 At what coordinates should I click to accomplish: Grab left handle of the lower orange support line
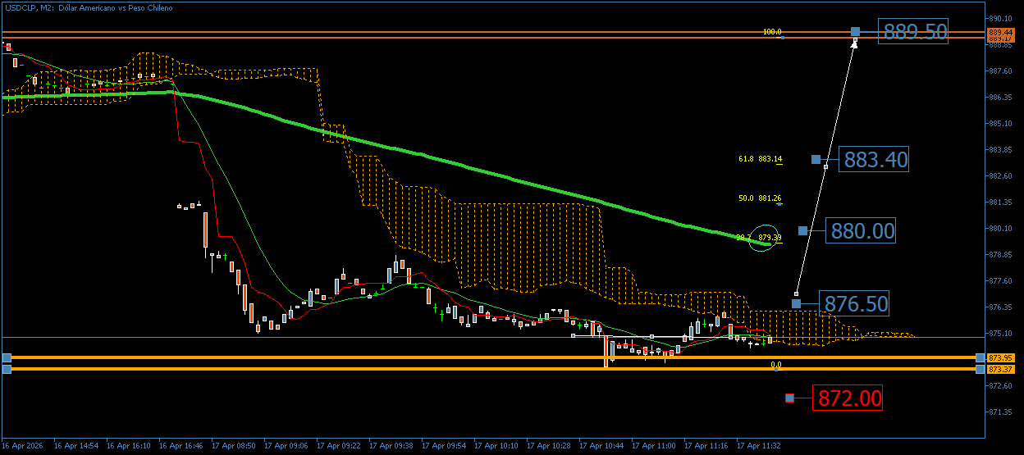point(7,369)
